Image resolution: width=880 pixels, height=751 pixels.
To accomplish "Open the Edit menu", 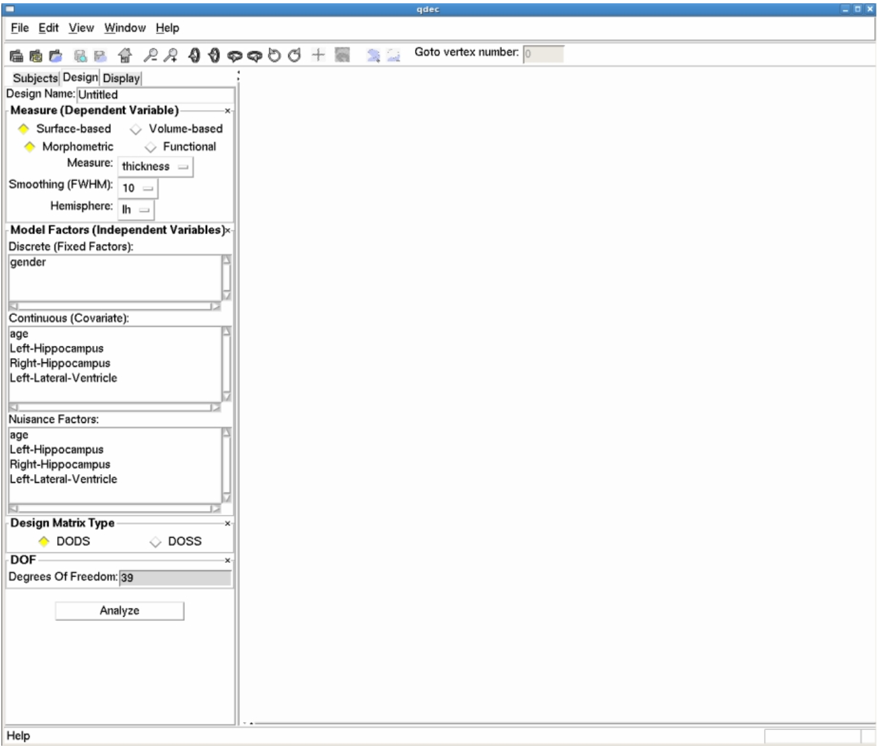I will (x=49, y=28).
